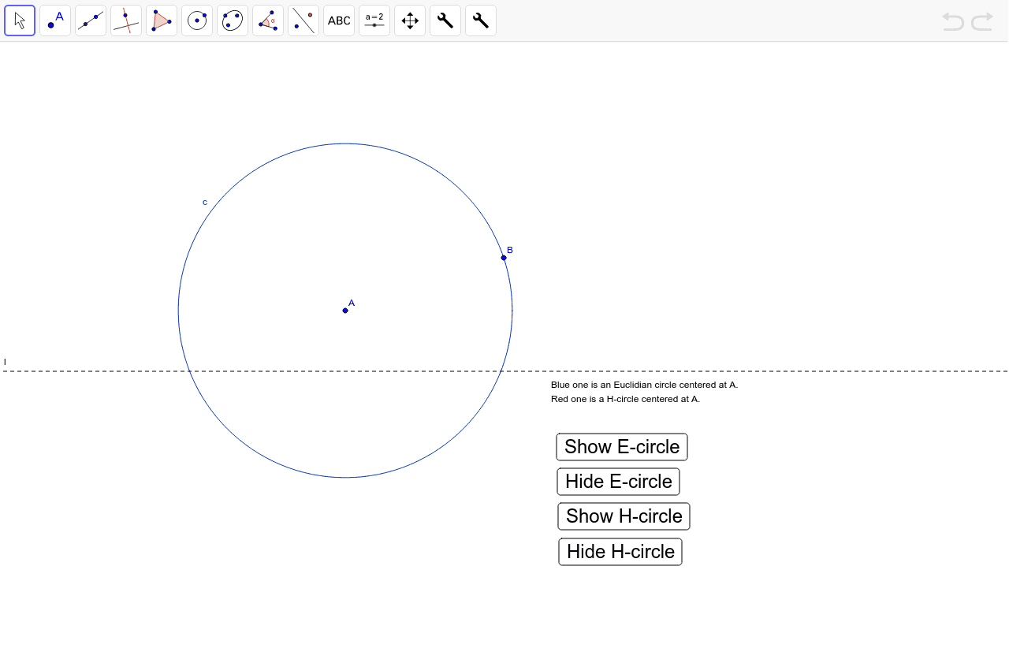
Task: Select the Move Graphics View tool
Action: (410, 20)
